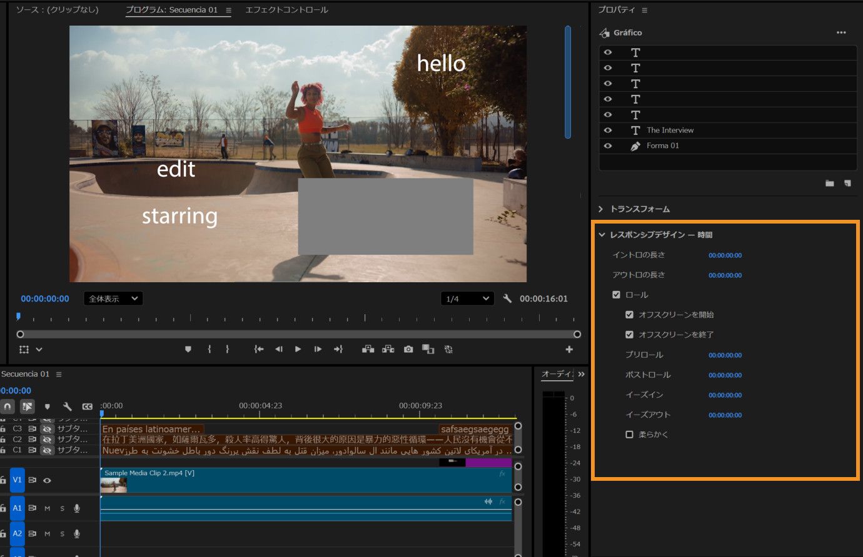The height and width of the screenshot is (557, 863).
Task: Click the Lift button in program monitor
Action: coord(368,350)
